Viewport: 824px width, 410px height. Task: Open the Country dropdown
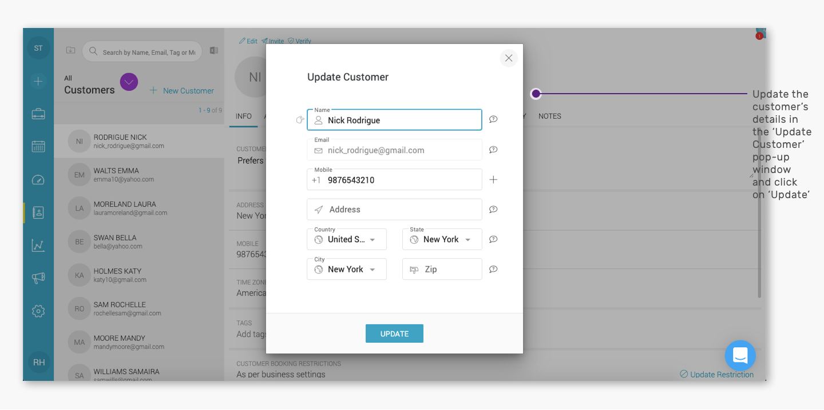click(347, 239)
